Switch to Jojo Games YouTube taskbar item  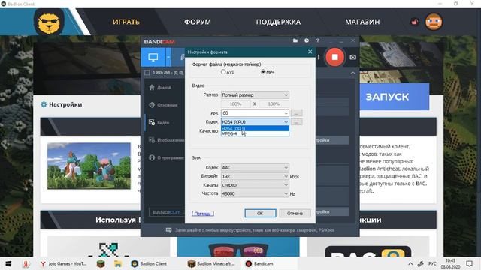point(64,263)
